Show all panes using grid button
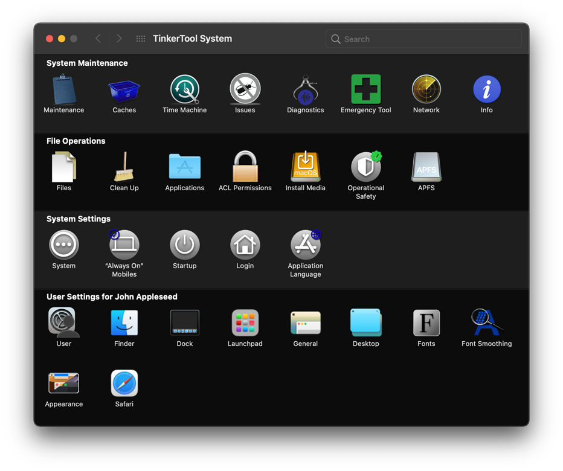The height and width of the screenshot is (471, 563). click(x=141, y=39)
